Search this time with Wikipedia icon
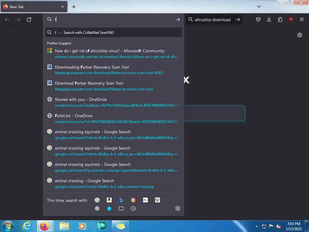Image resolution: width=309 pixels, height=232 pixels. [x=158, y=200]
